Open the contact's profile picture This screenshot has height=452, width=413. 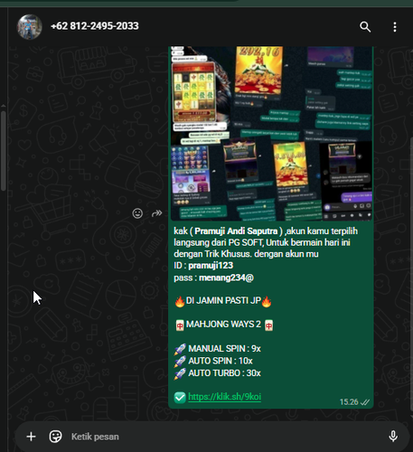(x=29, y=27)
